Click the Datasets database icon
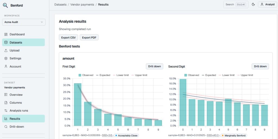This screenshot has width=278, height=139. [x=6, y=43]
